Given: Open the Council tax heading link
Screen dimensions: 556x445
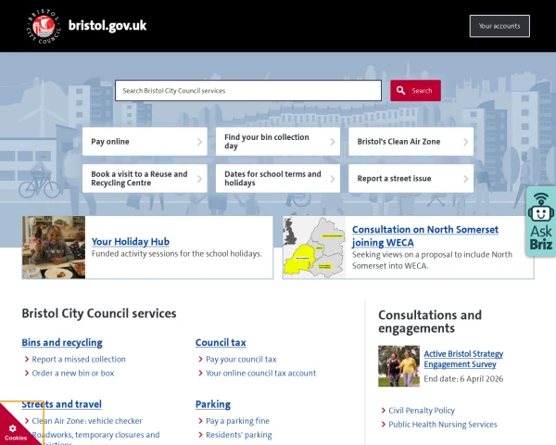Looking at the screenshot, I should pyautogui.click(x=221, y=342).
